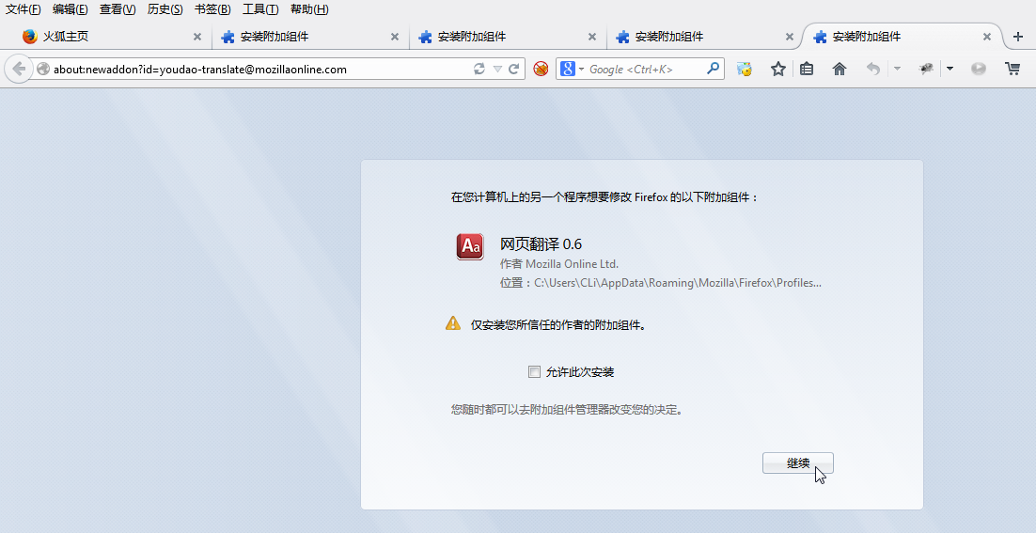
Task: Click the globe site identity icon
Action: pos(43,69)
